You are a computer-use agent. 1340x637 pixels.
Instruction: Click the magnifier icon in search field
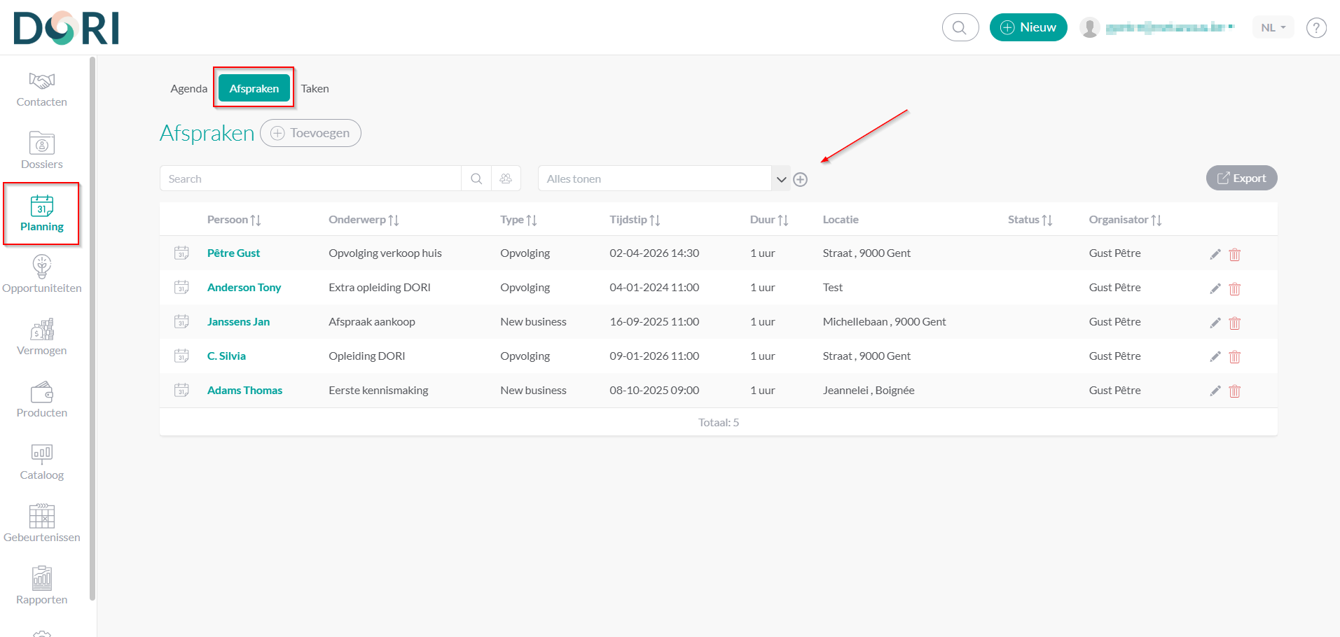tap(476, 178)
